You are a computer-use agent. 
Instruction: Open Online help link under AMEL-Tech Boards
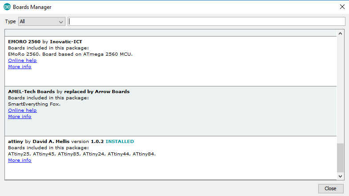pyautogui.click(x=22, y=110)
